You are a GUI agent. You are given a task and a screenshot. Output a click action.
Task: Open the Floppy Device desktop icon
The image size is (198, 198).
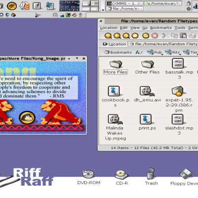click(x=185, y=177)
